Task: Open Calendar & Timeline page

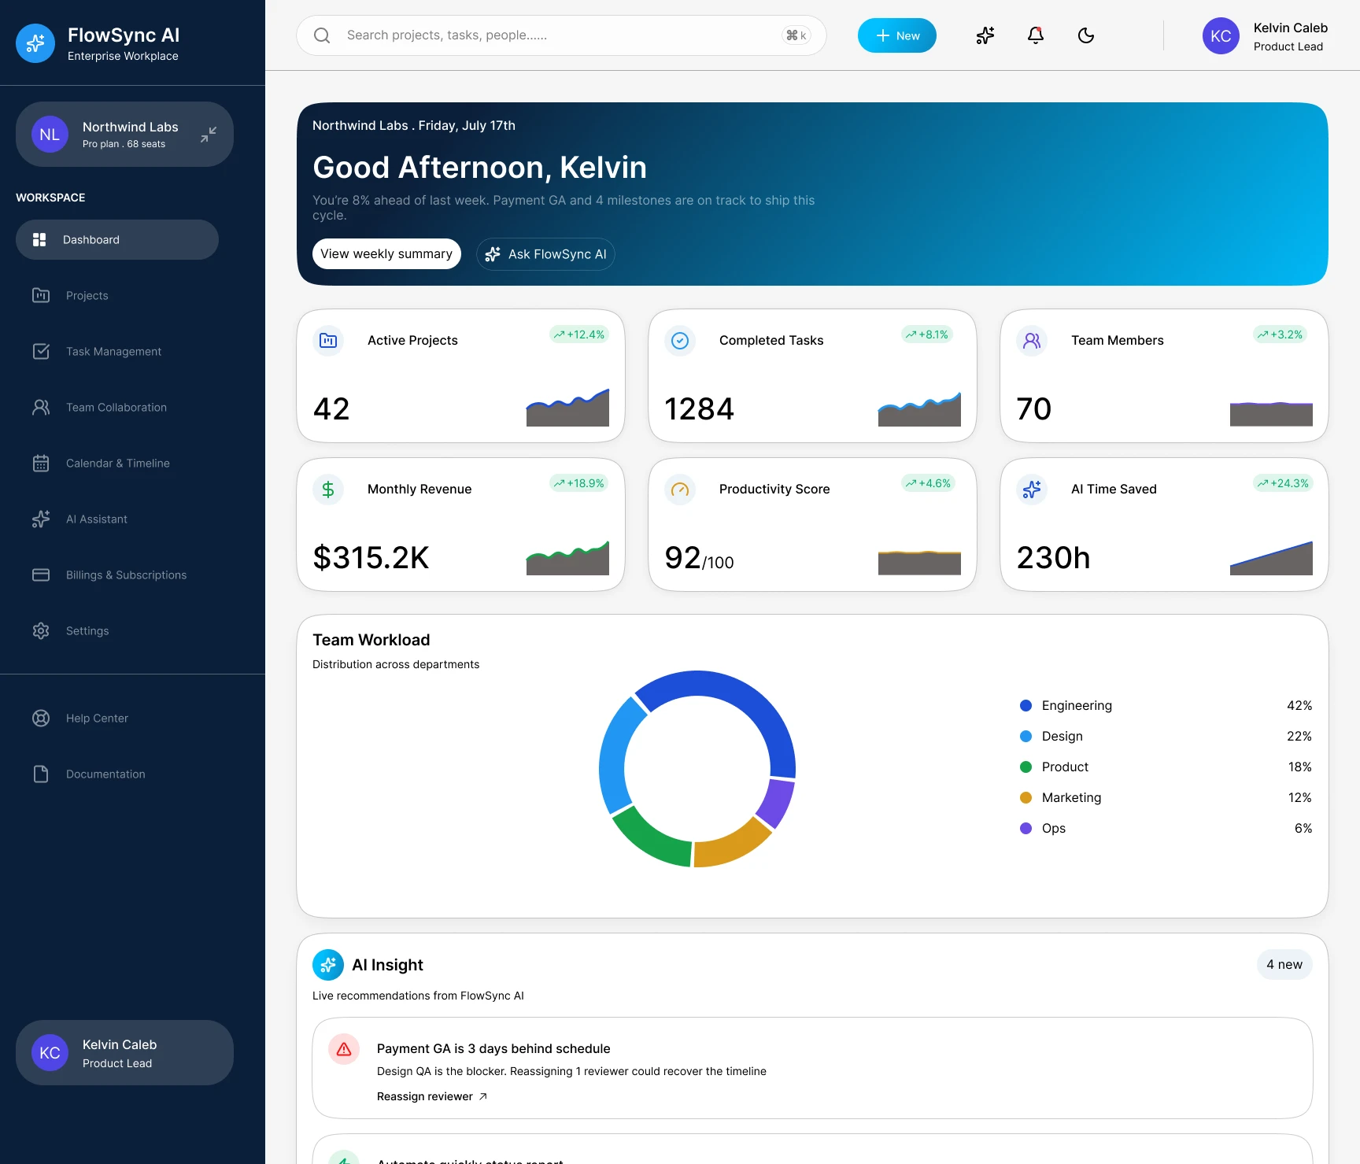Action: tap(117, 464)
